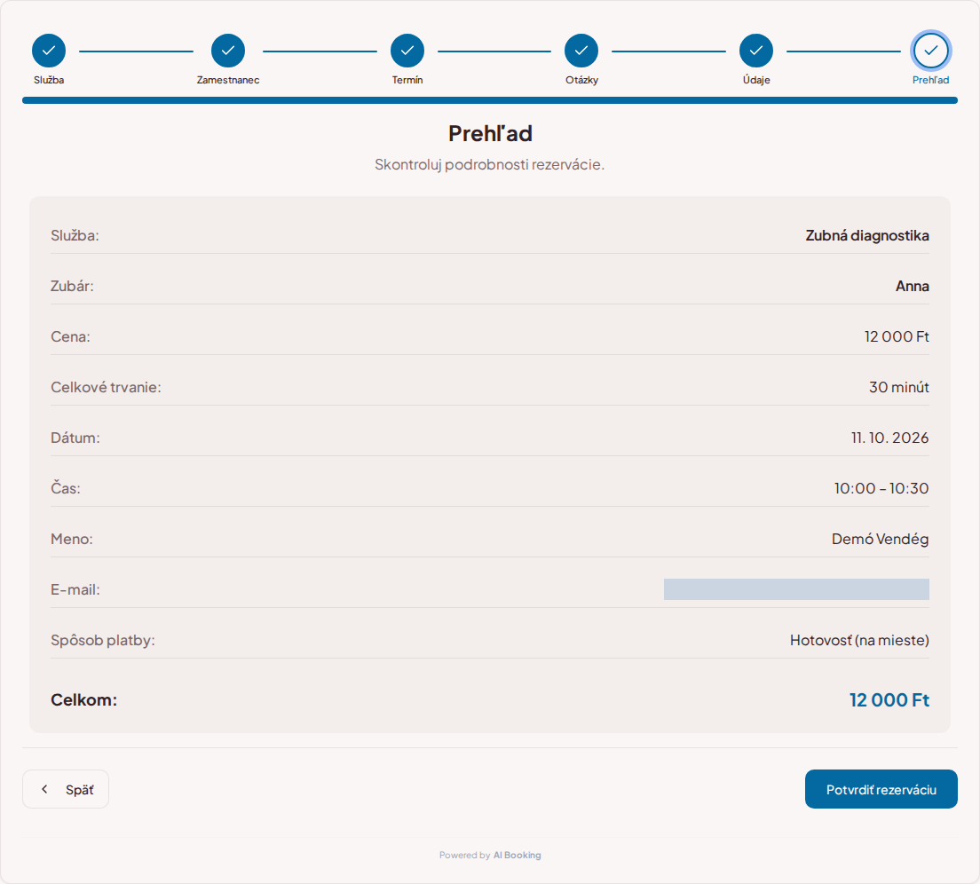This screenshot has height=884, width=980.
Task: Click the Zamestnanec step checkmark circle
Action: tap(228, 51)
